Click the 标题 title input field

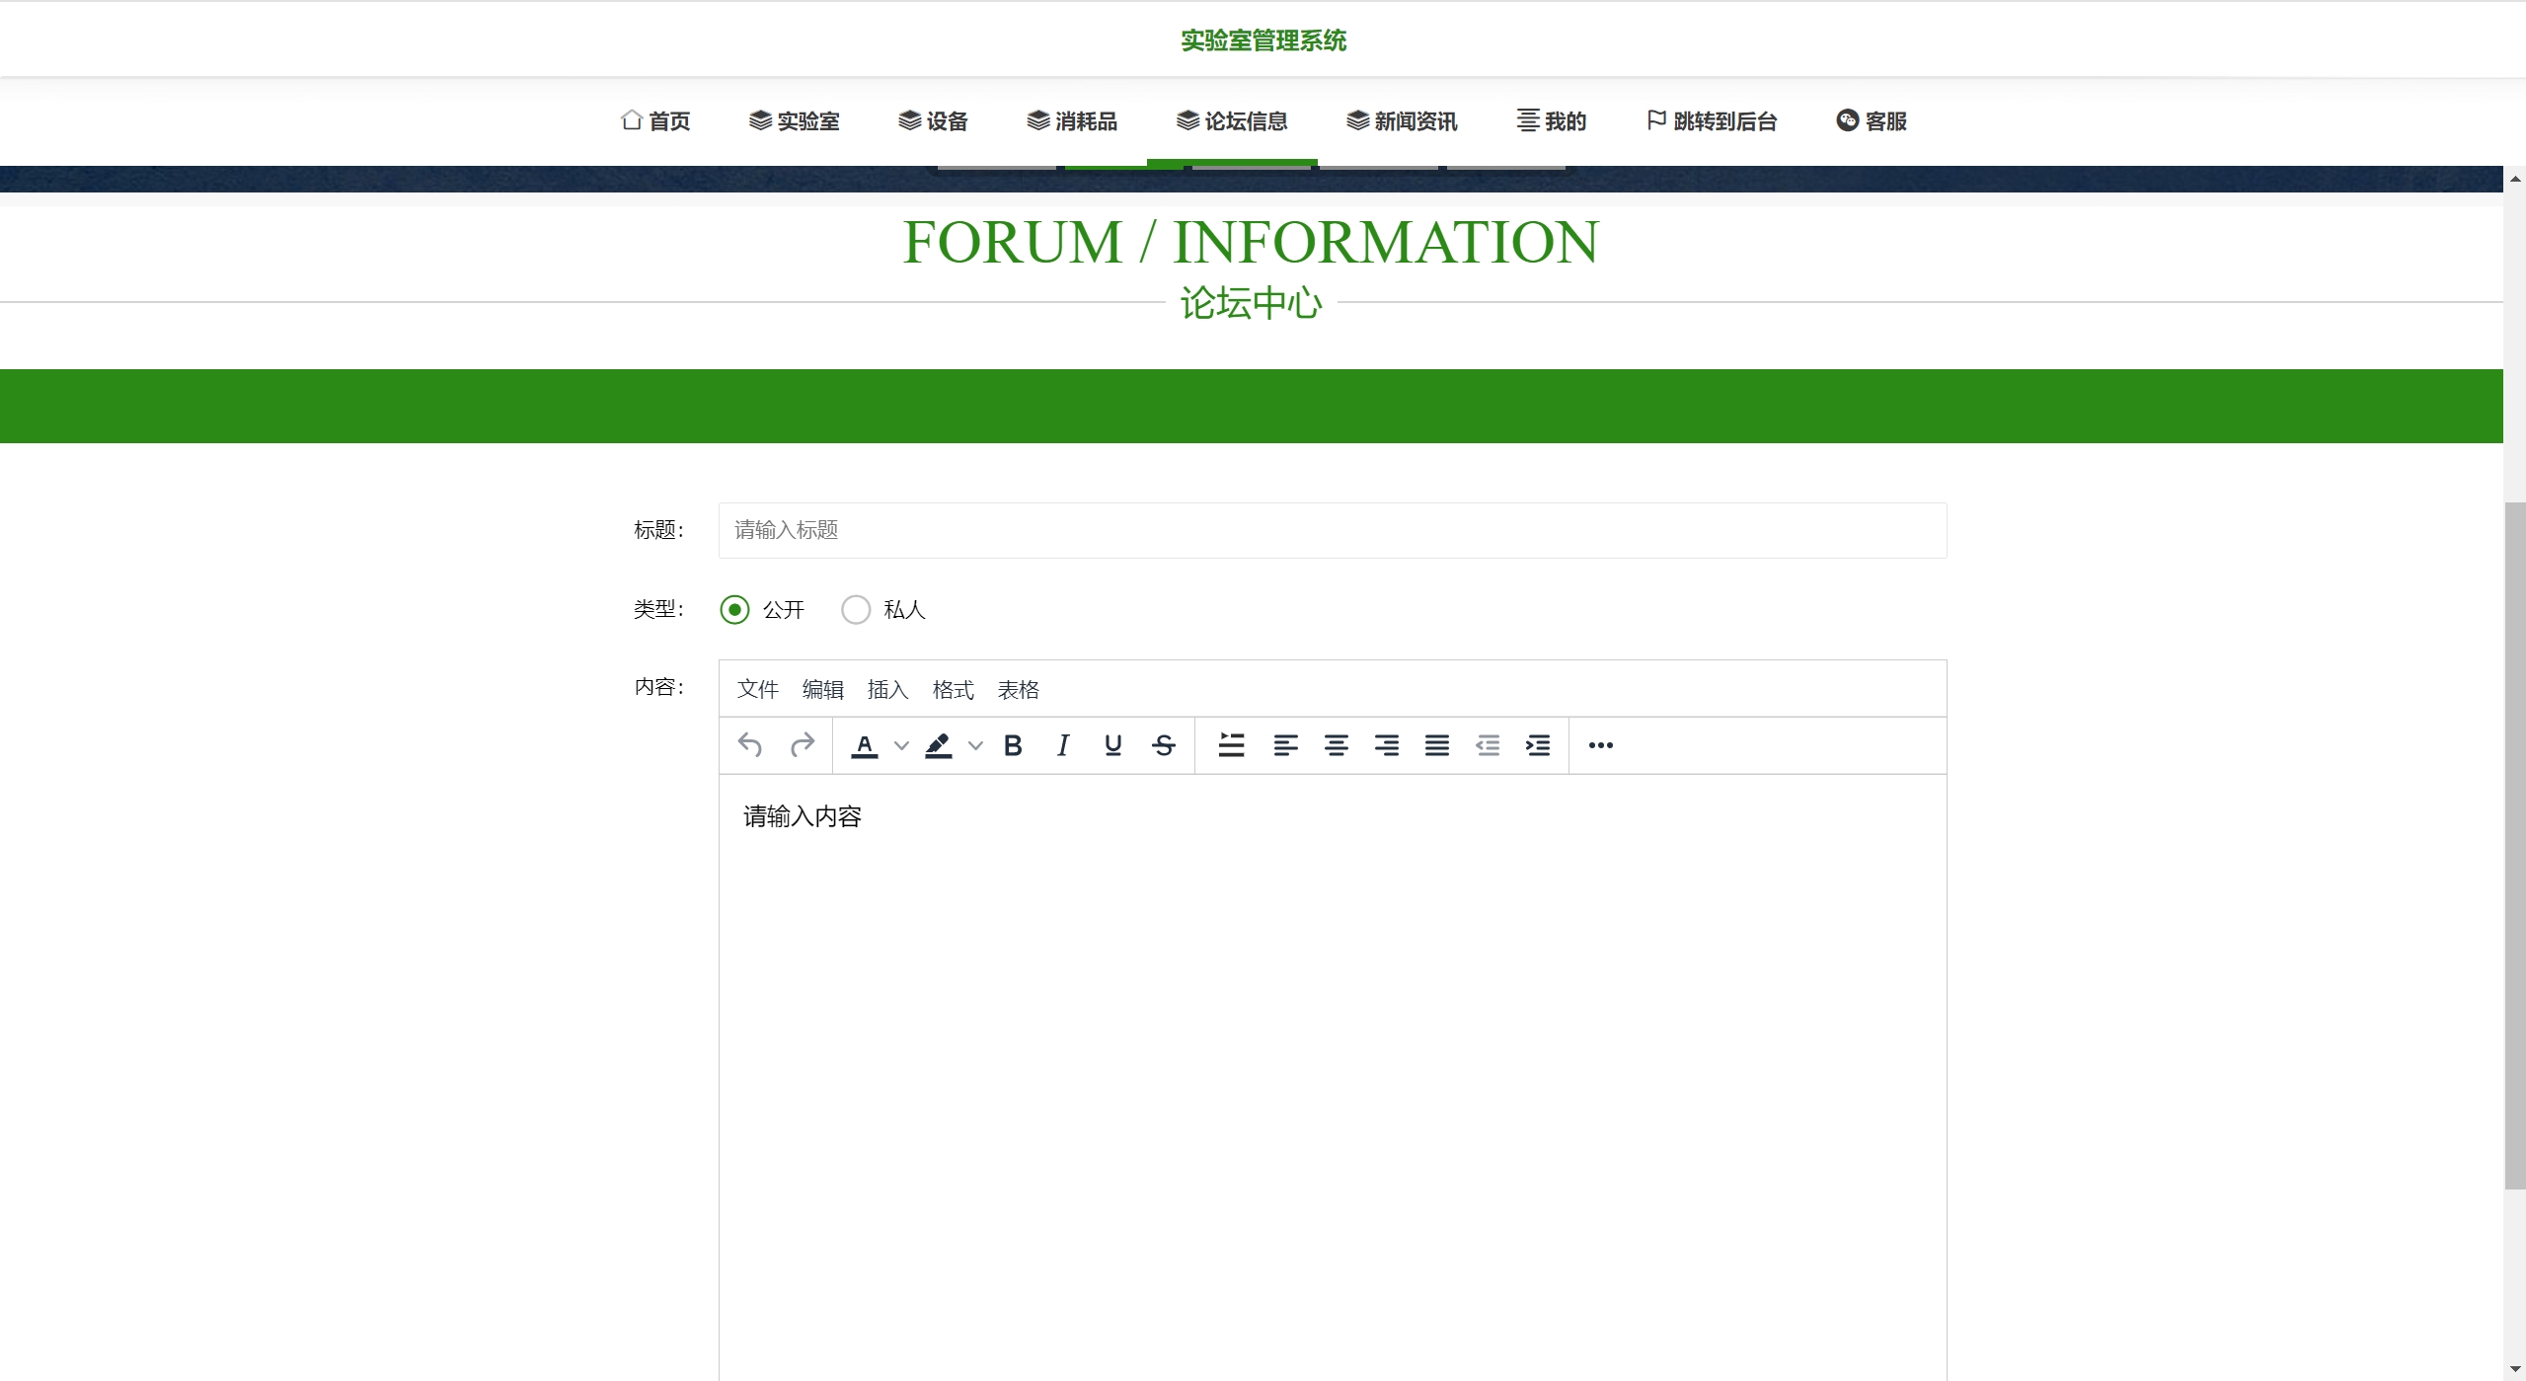click(x=1332, y=531)
